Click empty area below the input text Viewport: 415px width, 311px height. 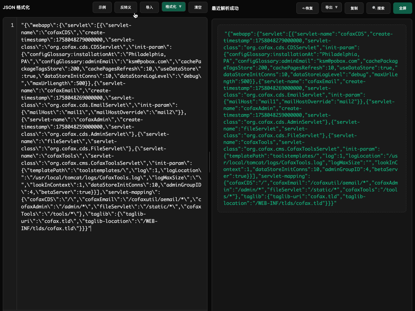(111, 270)
